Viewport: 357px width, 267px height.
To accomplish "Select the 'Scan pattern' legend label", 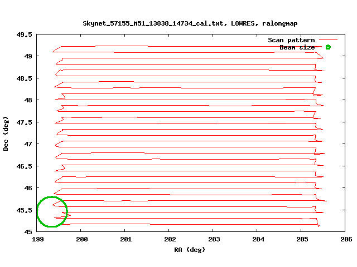I will (291, 40).
